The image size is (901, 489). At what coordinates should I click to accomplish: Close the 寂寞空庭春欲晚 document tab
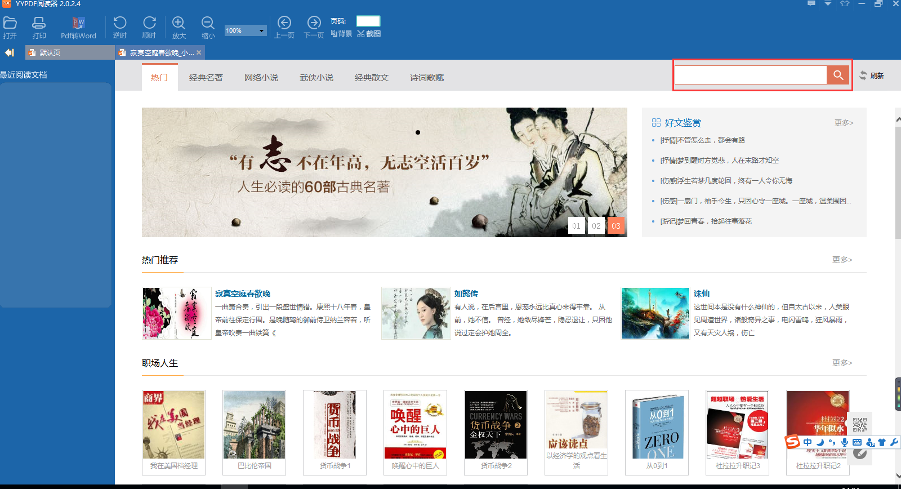199,52
